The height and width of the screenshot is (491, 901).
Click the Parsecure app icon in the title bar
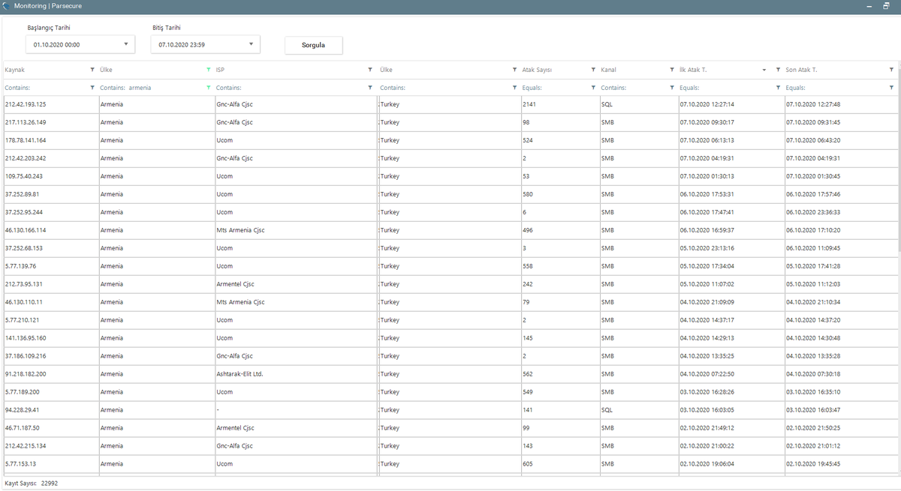(x=7, y=5)
